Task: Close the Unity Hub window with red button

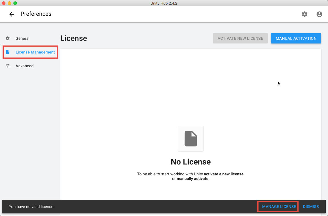Action: tap(3, 3)
